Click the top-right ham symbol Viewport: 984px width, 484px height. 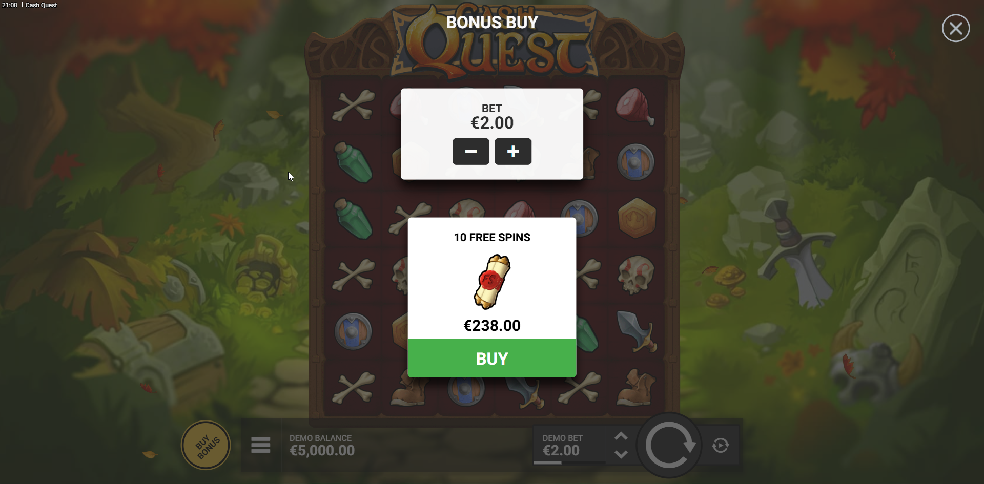point(635,106)
